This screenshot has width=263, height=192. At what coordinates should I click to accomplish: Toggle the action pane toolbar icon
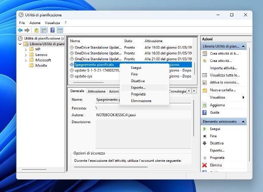point(60,30)
